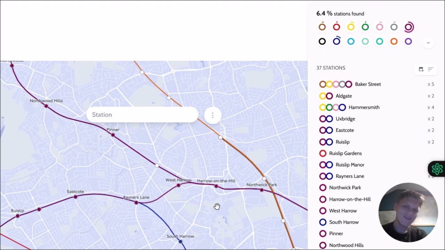445x250 pixels.
Task: Select Northwood Hills row in the stations list
Action: (x=377, y=245)
